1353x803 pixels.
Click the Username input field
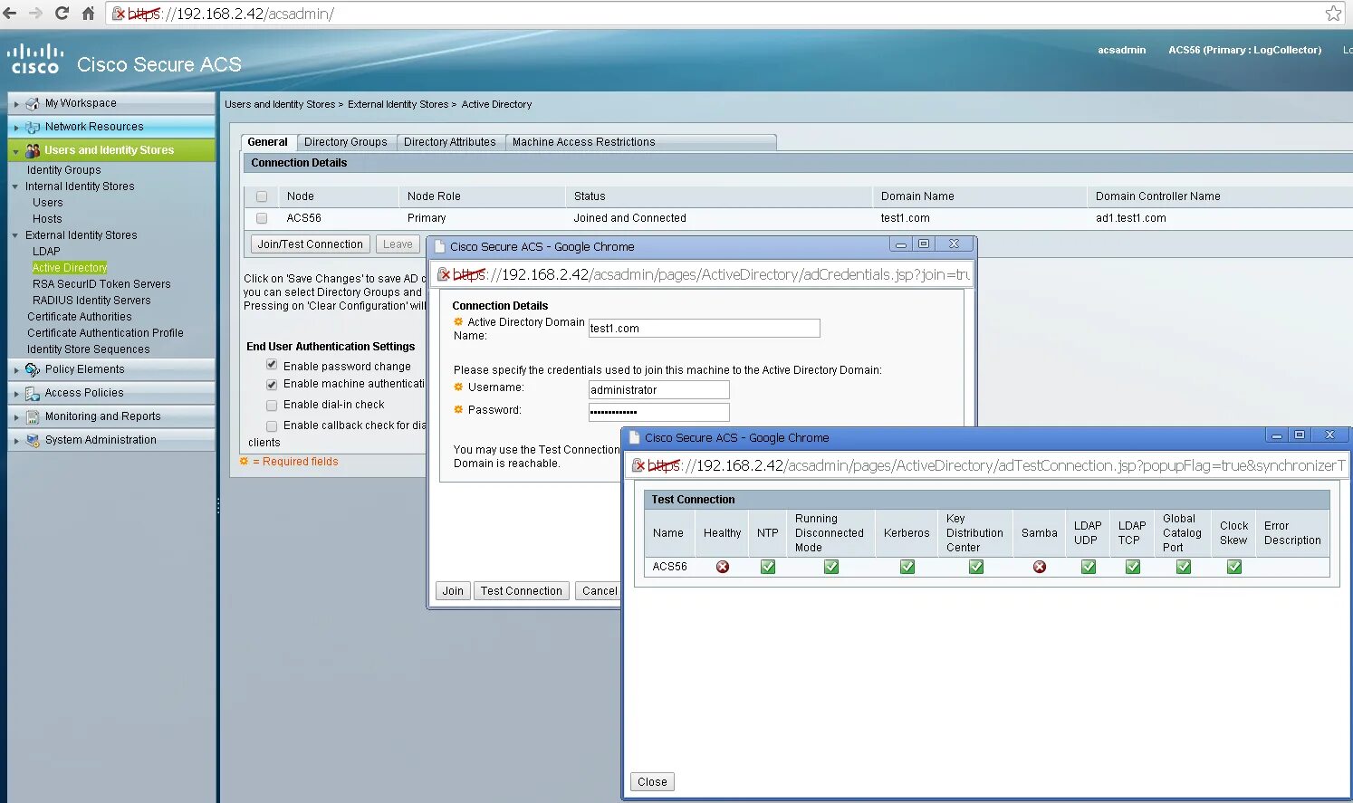659,390
